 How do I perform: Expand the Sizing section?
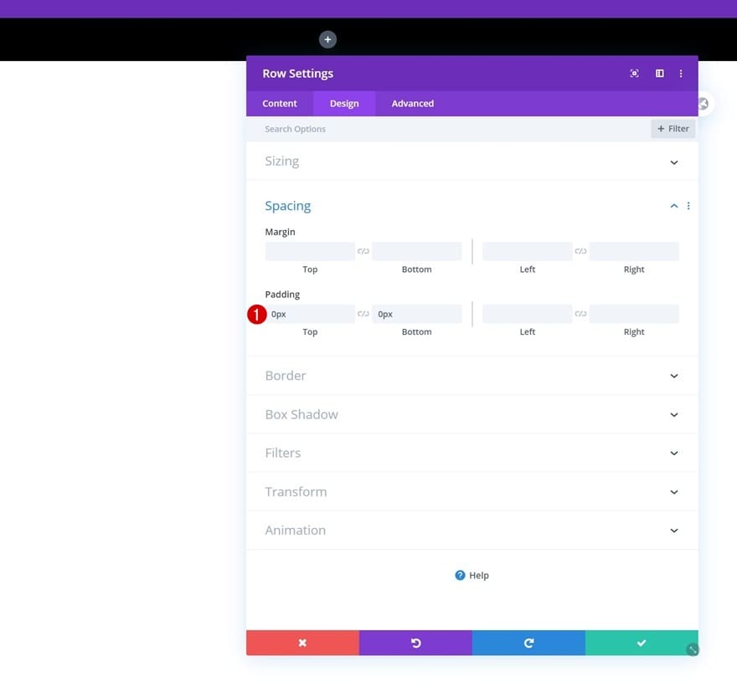[472, 161]
